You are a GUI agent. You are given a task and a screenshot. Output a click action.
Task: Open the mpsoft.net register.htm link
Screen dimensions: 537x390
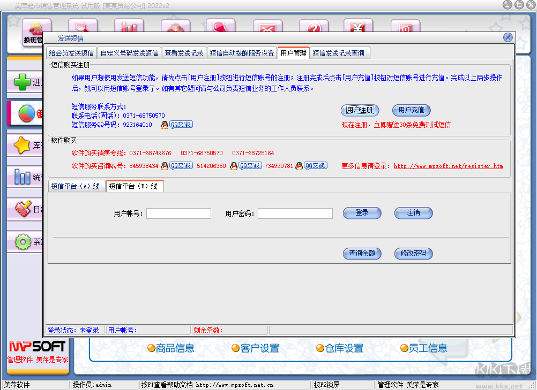[x=448, y=166]
